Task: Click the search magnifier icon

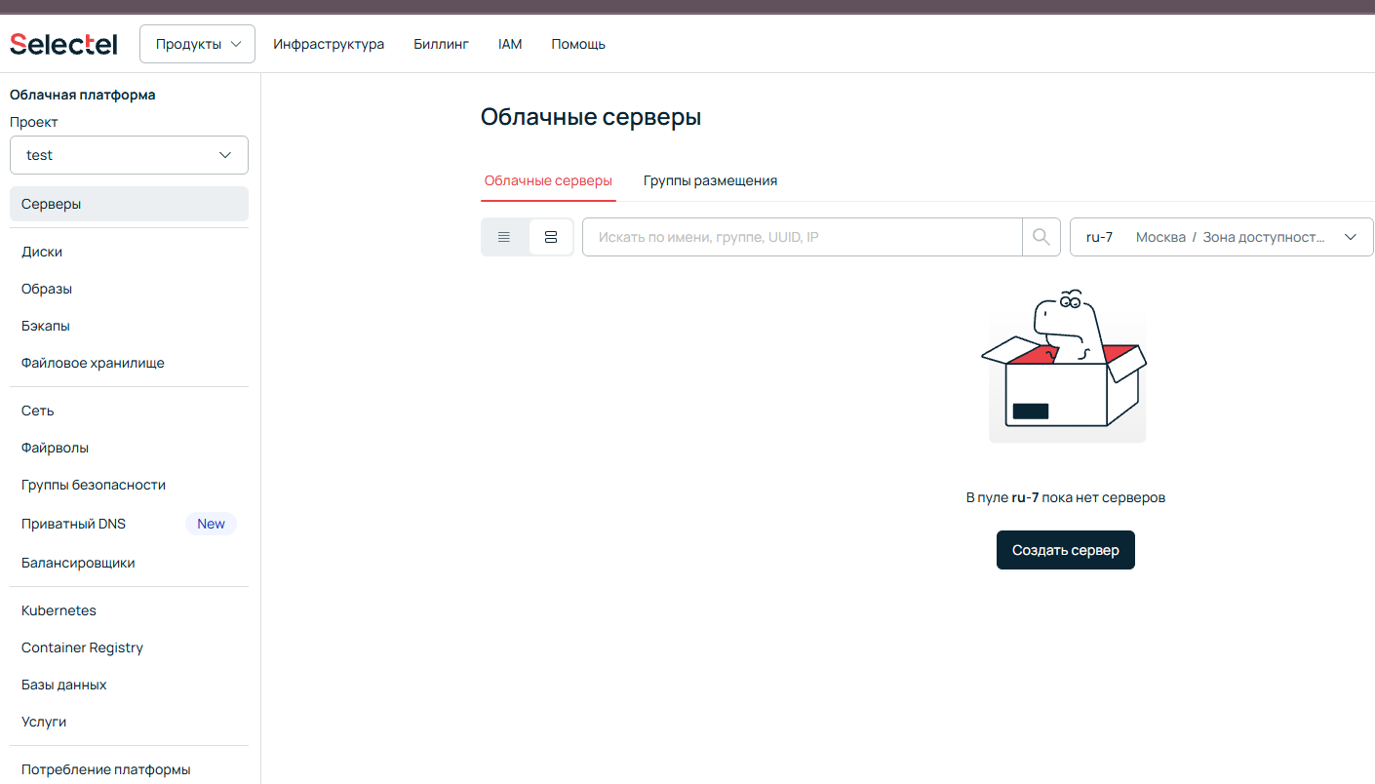Action: pos(1041,237)
